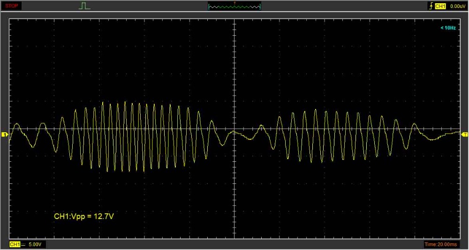Click the rising-edge trigger icon
The height and width of the screenshot is (250, 469).
[x=431, y=6]
